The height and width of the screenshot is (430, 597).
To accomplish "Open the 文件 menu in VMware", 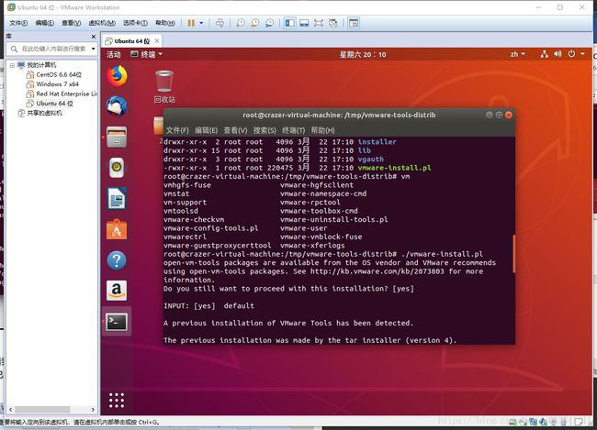I will (x=18, y=23).
